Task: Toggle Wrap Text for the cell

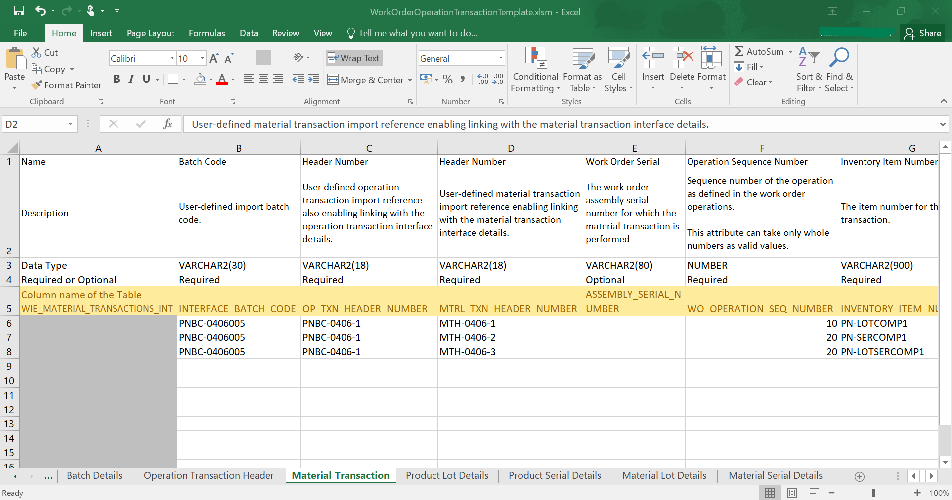Action: pos(354,58)
